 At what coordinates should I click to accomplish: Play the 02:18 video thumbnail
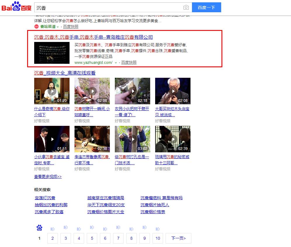133,91
